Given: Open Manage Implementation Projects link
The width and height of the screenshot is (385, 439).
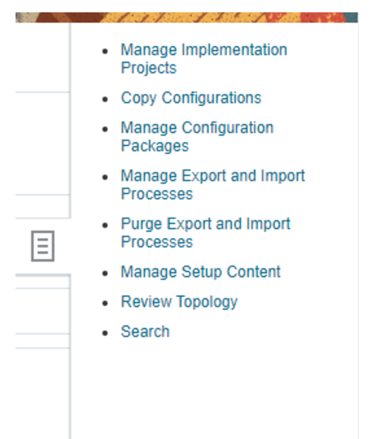Looking at the screenshot, I should (x=204, y=59).
